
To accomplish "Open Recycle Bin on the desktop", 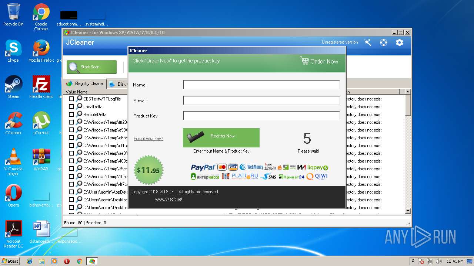I will click(x=13, y=15).
